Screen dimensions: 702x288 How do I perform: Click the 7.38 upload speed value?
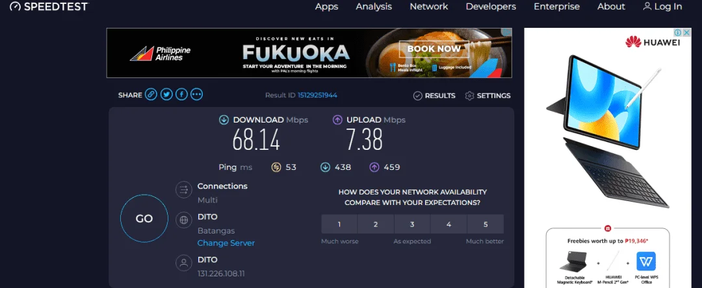[364, 139]
